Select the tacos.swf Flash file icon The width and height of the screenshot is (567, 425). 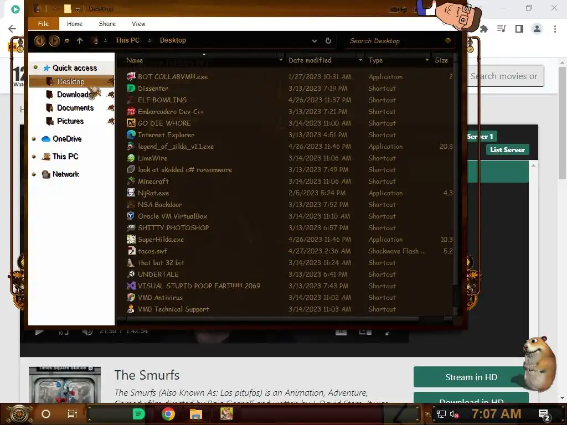click(131, 251)
